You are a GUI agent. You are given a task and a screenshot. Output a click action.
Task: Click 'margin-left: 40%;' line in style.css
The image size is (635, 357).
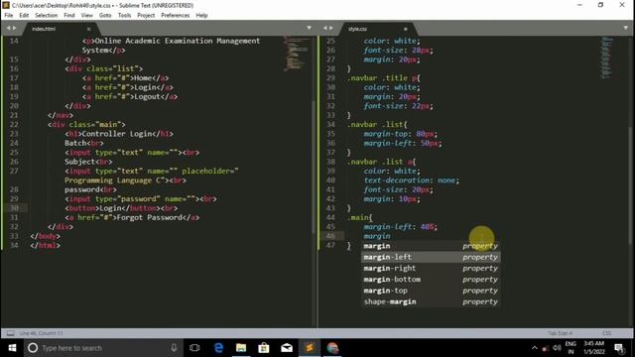pos(401,227)
